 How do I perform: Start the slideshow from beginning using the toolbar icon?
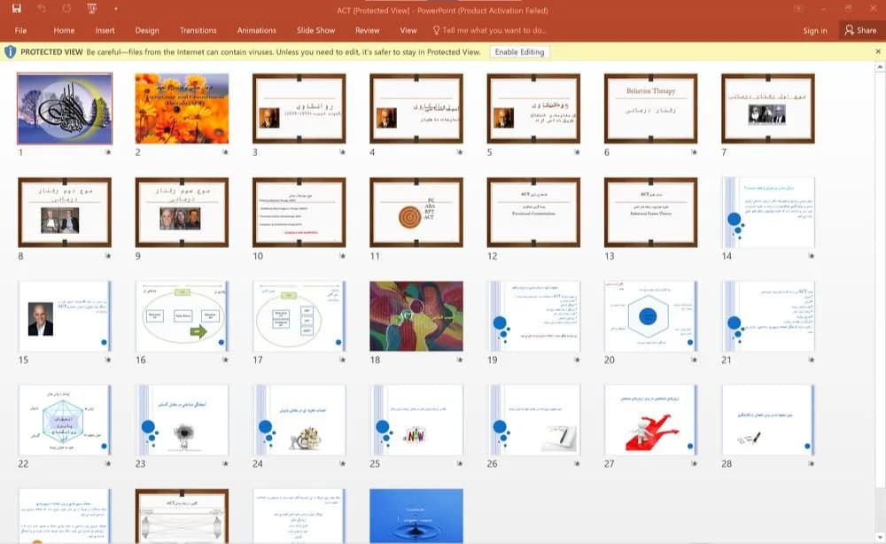tap(92, 9)
